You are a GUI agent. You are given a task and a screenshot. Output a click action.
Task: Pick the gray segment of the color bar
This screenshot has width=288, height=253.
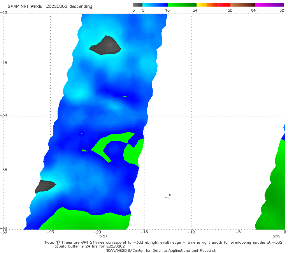[x=137, y=5]
